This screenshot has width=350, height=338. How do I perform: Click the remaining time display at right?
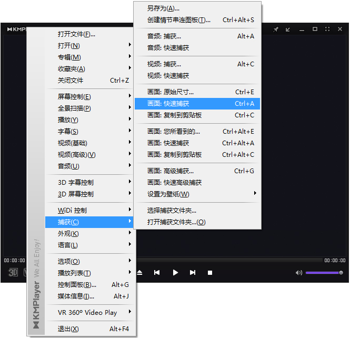[335, 260]
